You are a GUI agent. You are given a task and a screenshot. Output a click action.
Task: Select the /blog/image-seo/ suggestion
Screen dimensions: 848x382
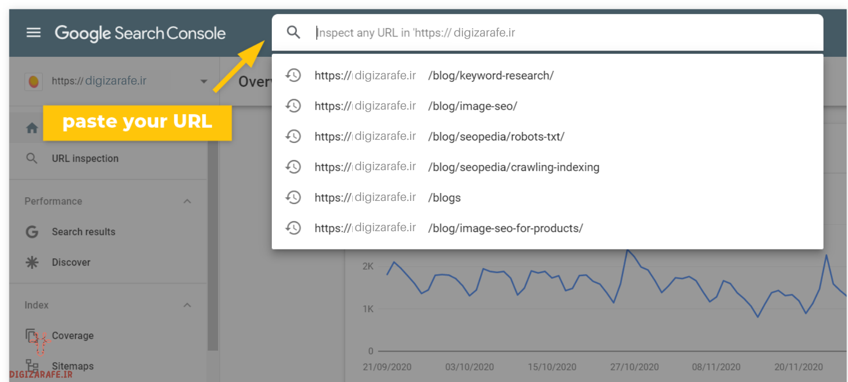547,106
